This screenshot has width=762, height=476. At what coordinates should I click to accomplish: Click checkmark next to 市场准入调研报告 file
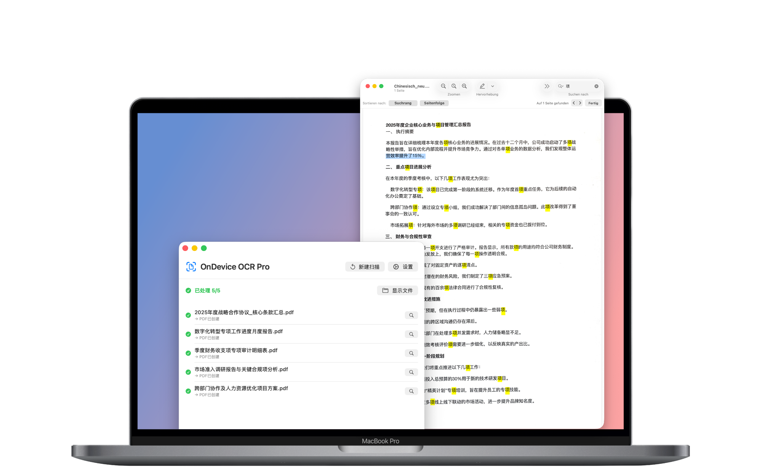click(x=188, y=372)
